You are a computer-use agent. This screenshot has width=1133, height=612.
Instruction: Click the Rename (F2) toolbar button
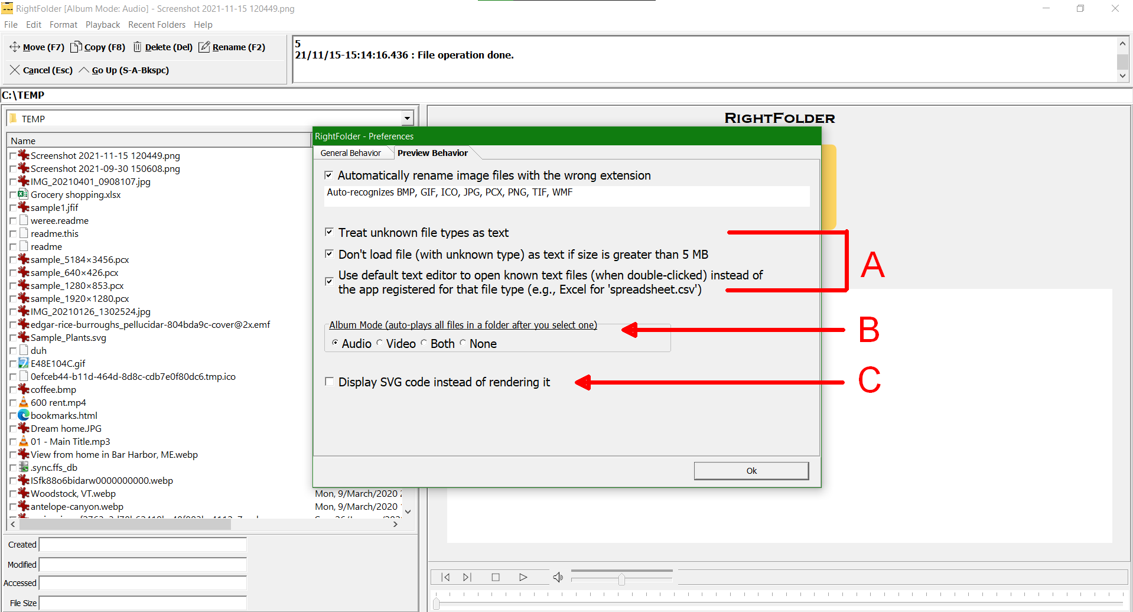point(232,47)
